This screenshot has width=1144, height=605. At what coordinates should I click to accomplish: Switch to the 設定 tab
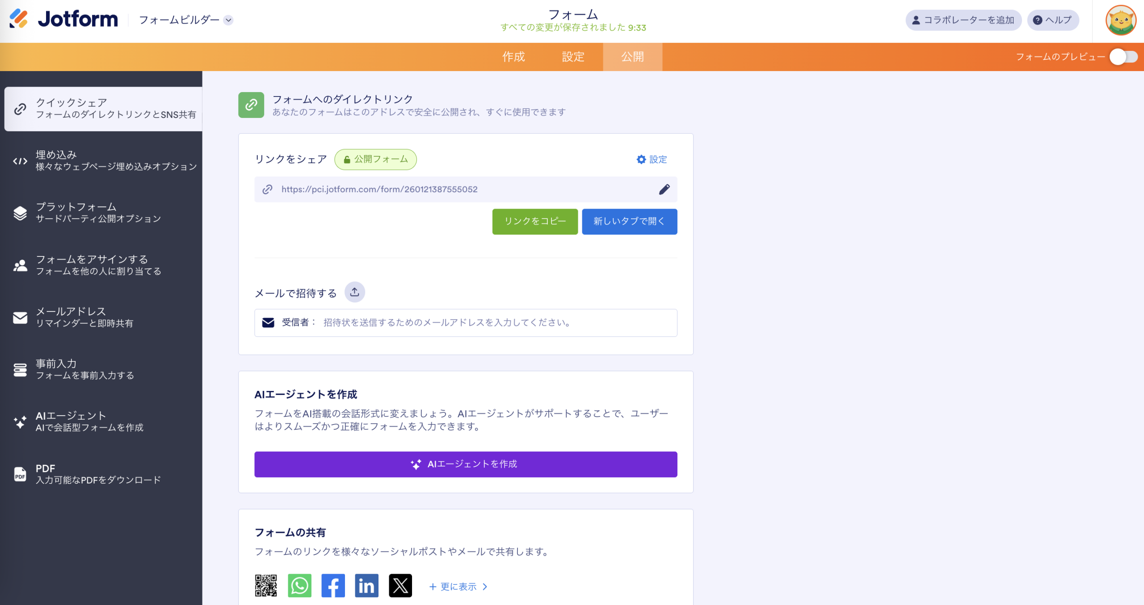pos(573,57)
